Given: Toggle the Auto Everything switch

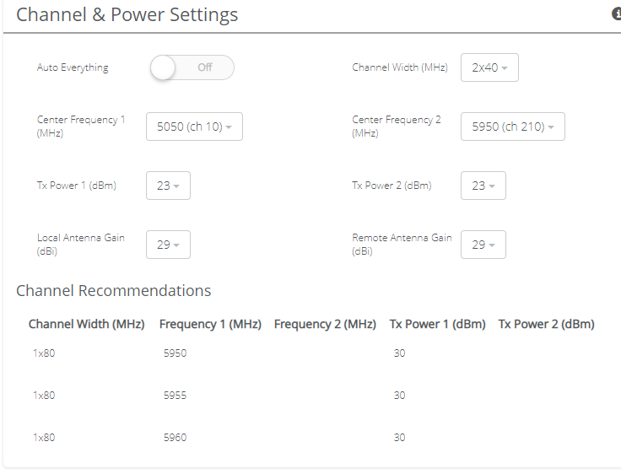Looking at the screenshot, I should [x=192, y=67].
